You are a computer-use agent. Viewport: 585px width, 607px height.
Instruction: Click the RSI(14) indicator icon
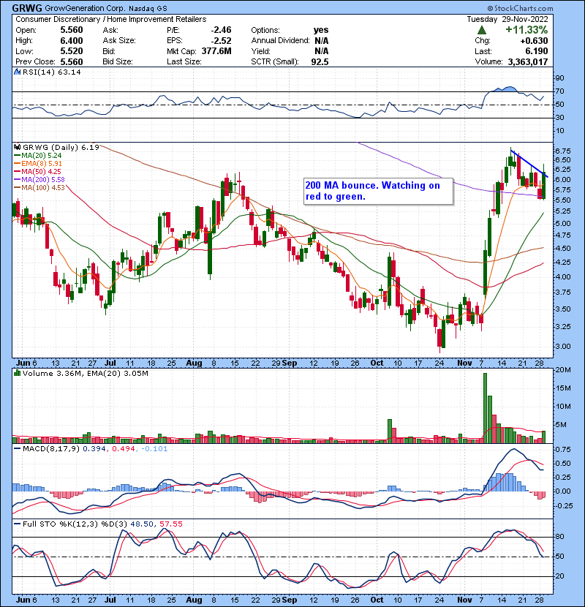[17, 72]
